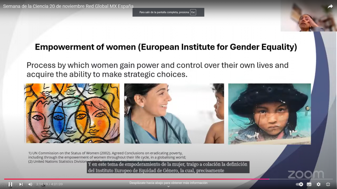
Task: Skip to the next video
Action: [21, 184]
